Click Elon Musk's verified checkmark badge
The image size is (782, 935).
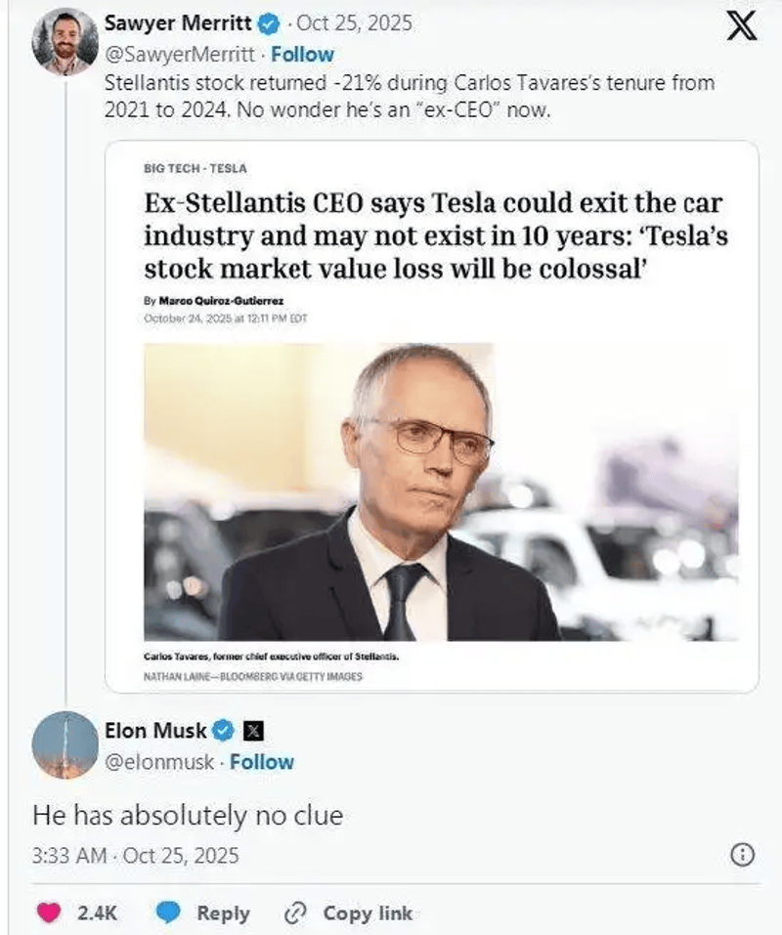click(222, 730)
